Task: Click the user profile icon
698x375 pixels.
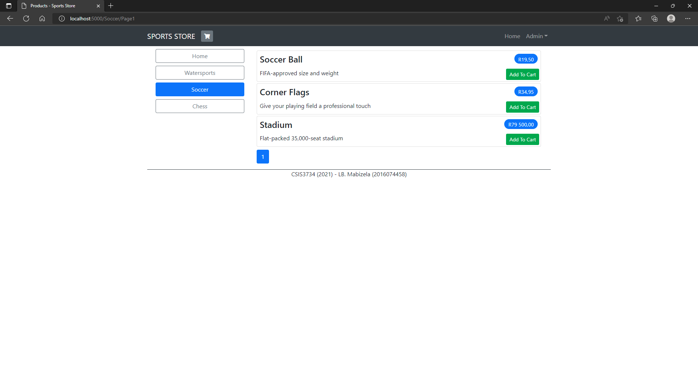Action: (671, 19)
